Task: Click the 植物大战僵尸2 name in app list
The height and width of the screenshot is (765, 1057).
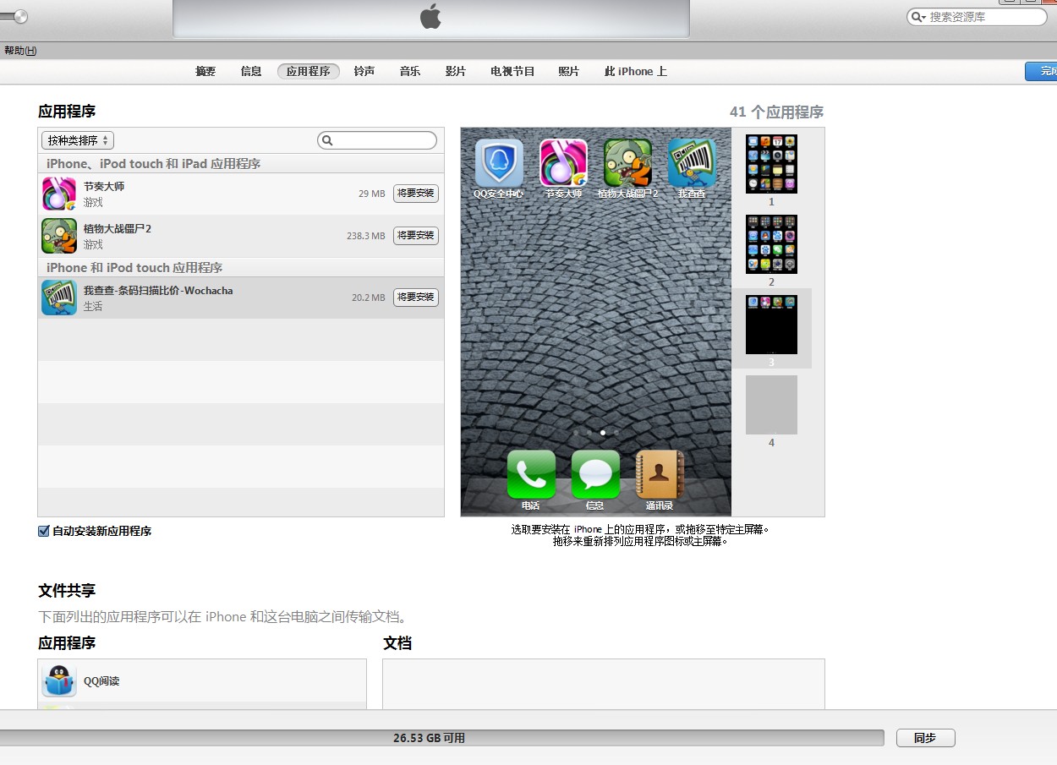Action: click(118, 229)
